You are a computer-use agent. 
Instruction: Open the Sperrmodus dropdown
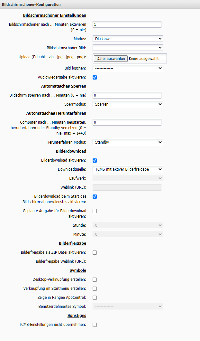click(x=128, y=104)
